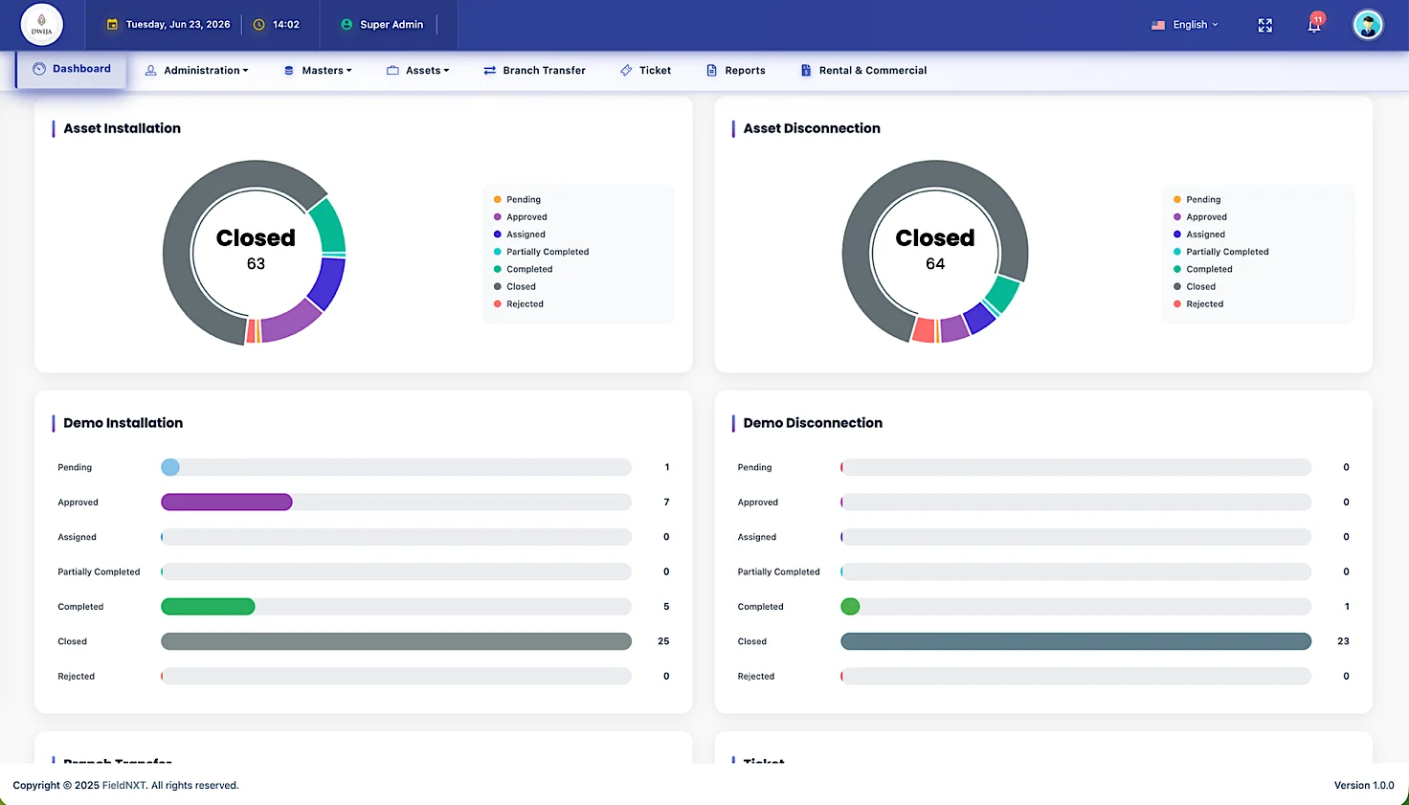This screenshot has width=1409, height=805.
Task: Click the calendar icon beside the date
Action: pos(112,25)
